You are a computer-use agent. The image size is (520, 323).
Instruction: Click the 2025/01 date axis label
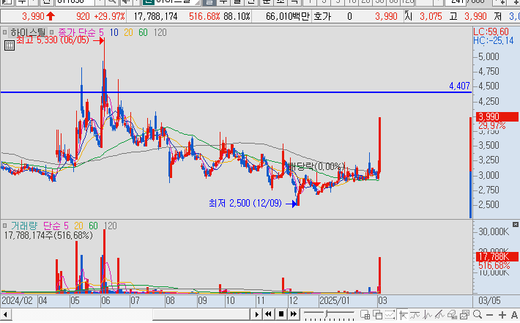click(x=335, y=301)
